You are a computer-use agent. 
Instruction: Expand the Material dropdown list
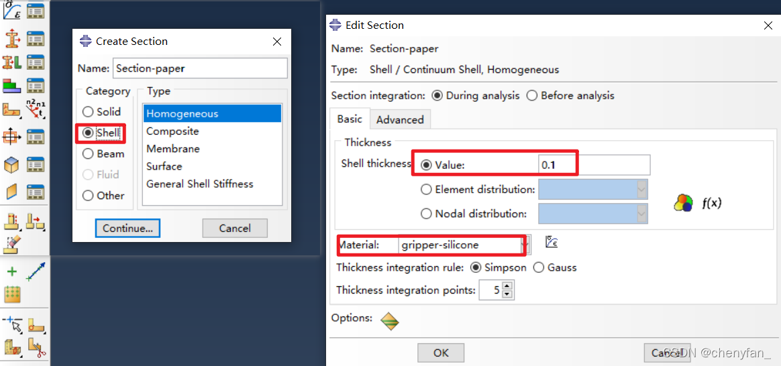[x=527, y=245]
